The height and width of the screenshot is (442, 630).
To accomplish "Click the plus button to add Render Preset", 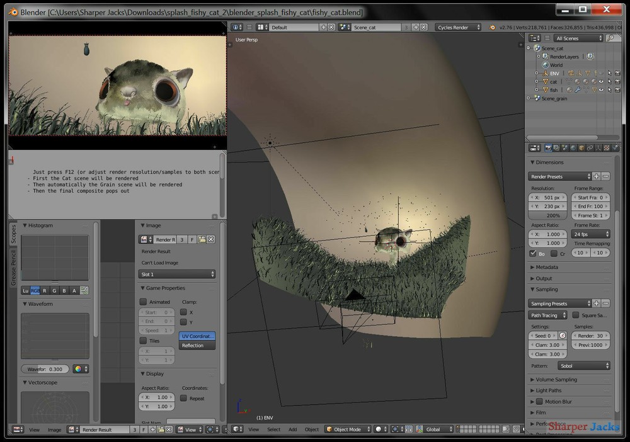I will [597, 176].
